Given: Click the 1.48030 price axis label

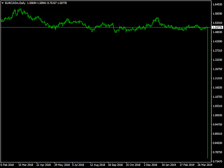Looking at the screenshot, I should coord(218,32).
